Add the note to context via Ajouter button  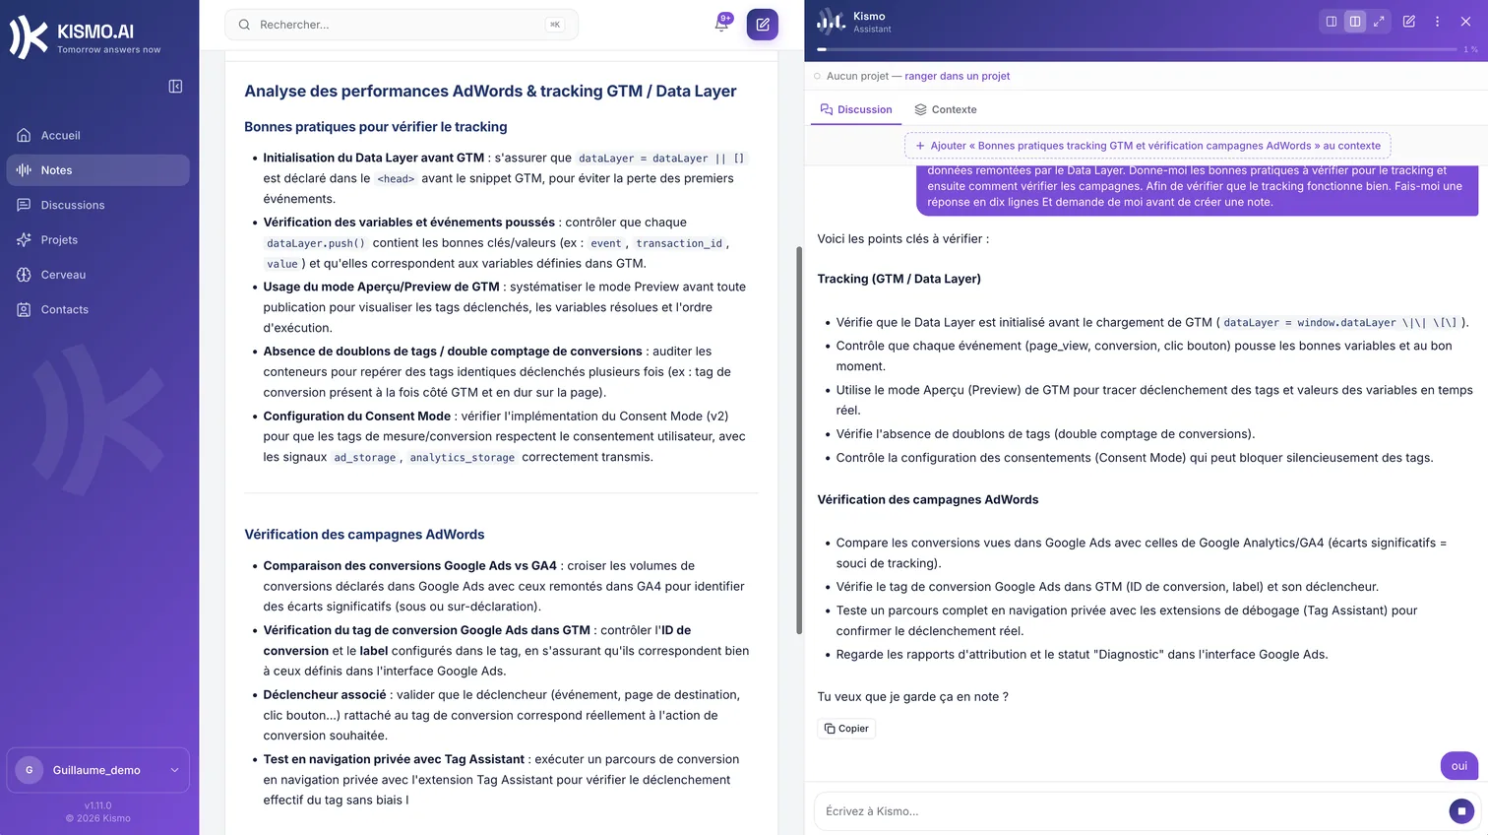click(x=1147, y=146)
